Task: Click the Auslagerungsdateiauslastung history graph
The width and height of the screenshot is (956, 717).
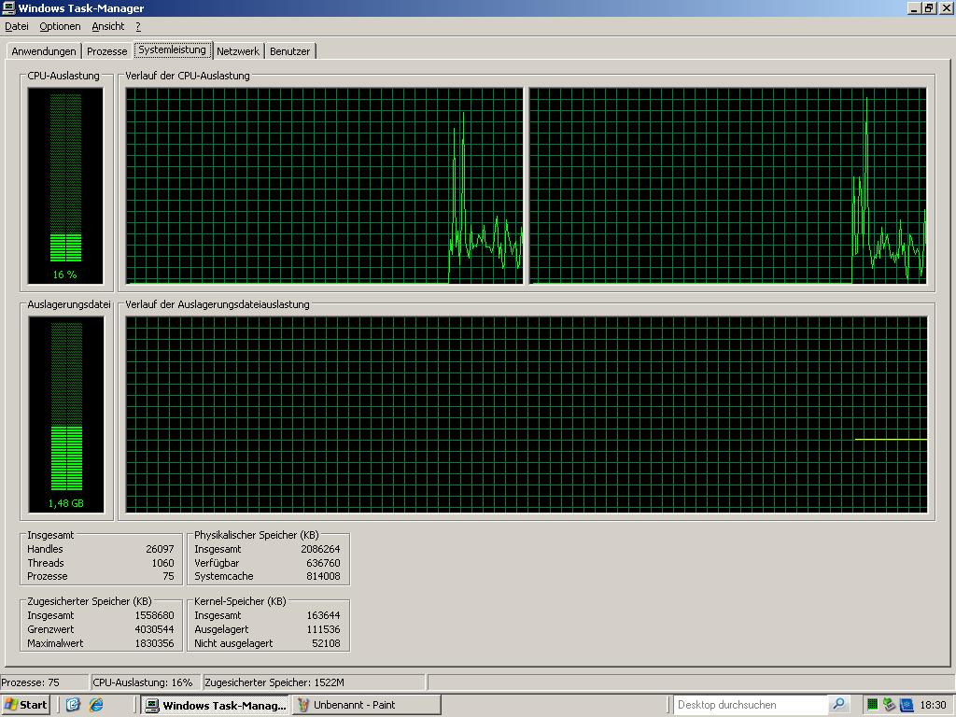Action: 527,415
